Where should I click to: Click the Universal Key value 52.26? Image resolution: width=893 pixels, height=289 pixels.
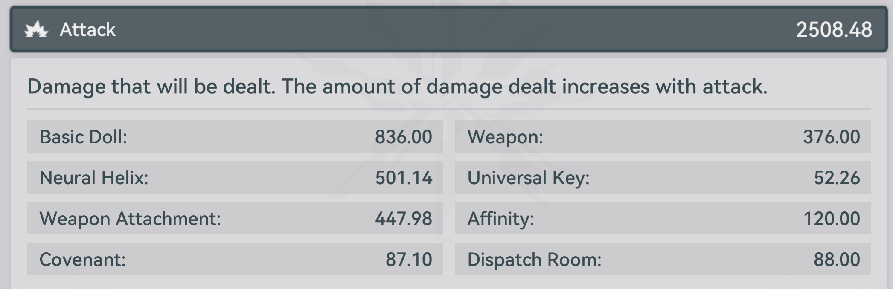point(837,178)
